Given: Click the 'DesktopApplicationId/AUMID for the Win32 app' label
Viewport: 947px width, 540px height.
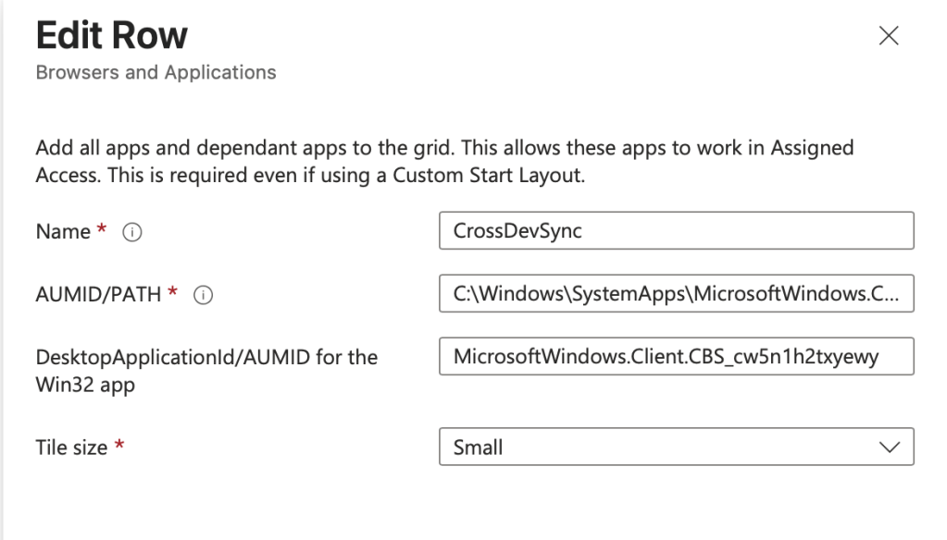Looking at the screenshot, I should tap(206, 369).
